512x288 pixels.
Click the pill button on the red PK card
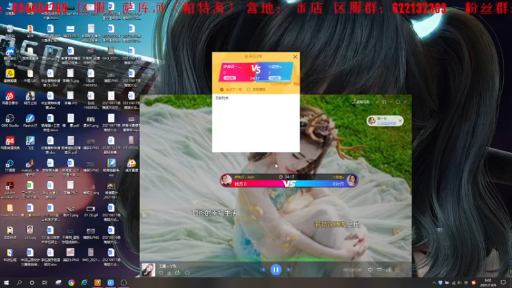(230, 78)
